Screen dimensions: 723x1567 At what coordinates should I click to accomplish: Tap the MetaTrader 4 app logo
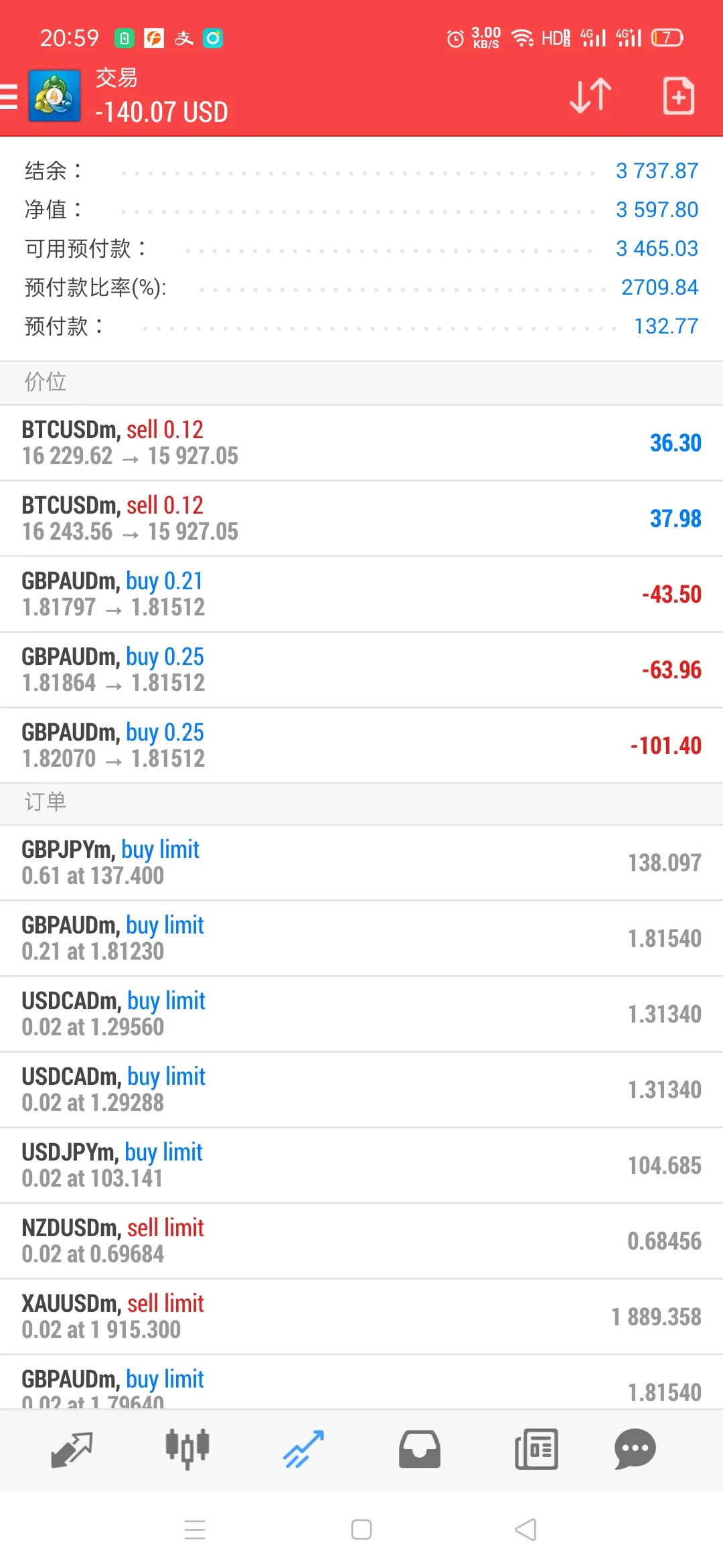pyautogui.click(x=54, y=96)
